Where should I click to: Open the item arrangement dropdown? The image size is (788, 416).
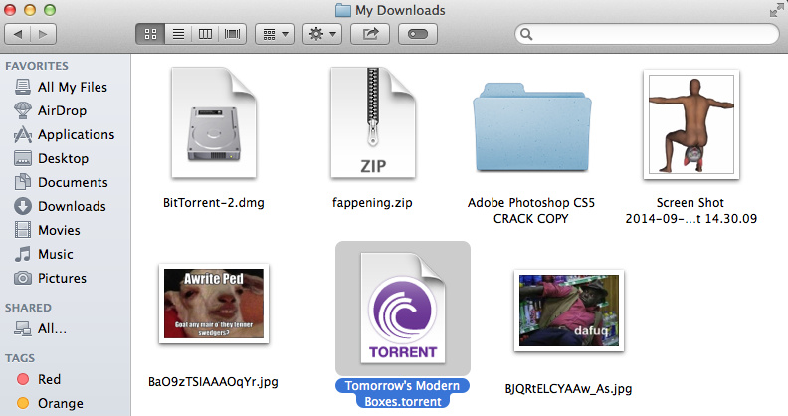coord(275,34)
